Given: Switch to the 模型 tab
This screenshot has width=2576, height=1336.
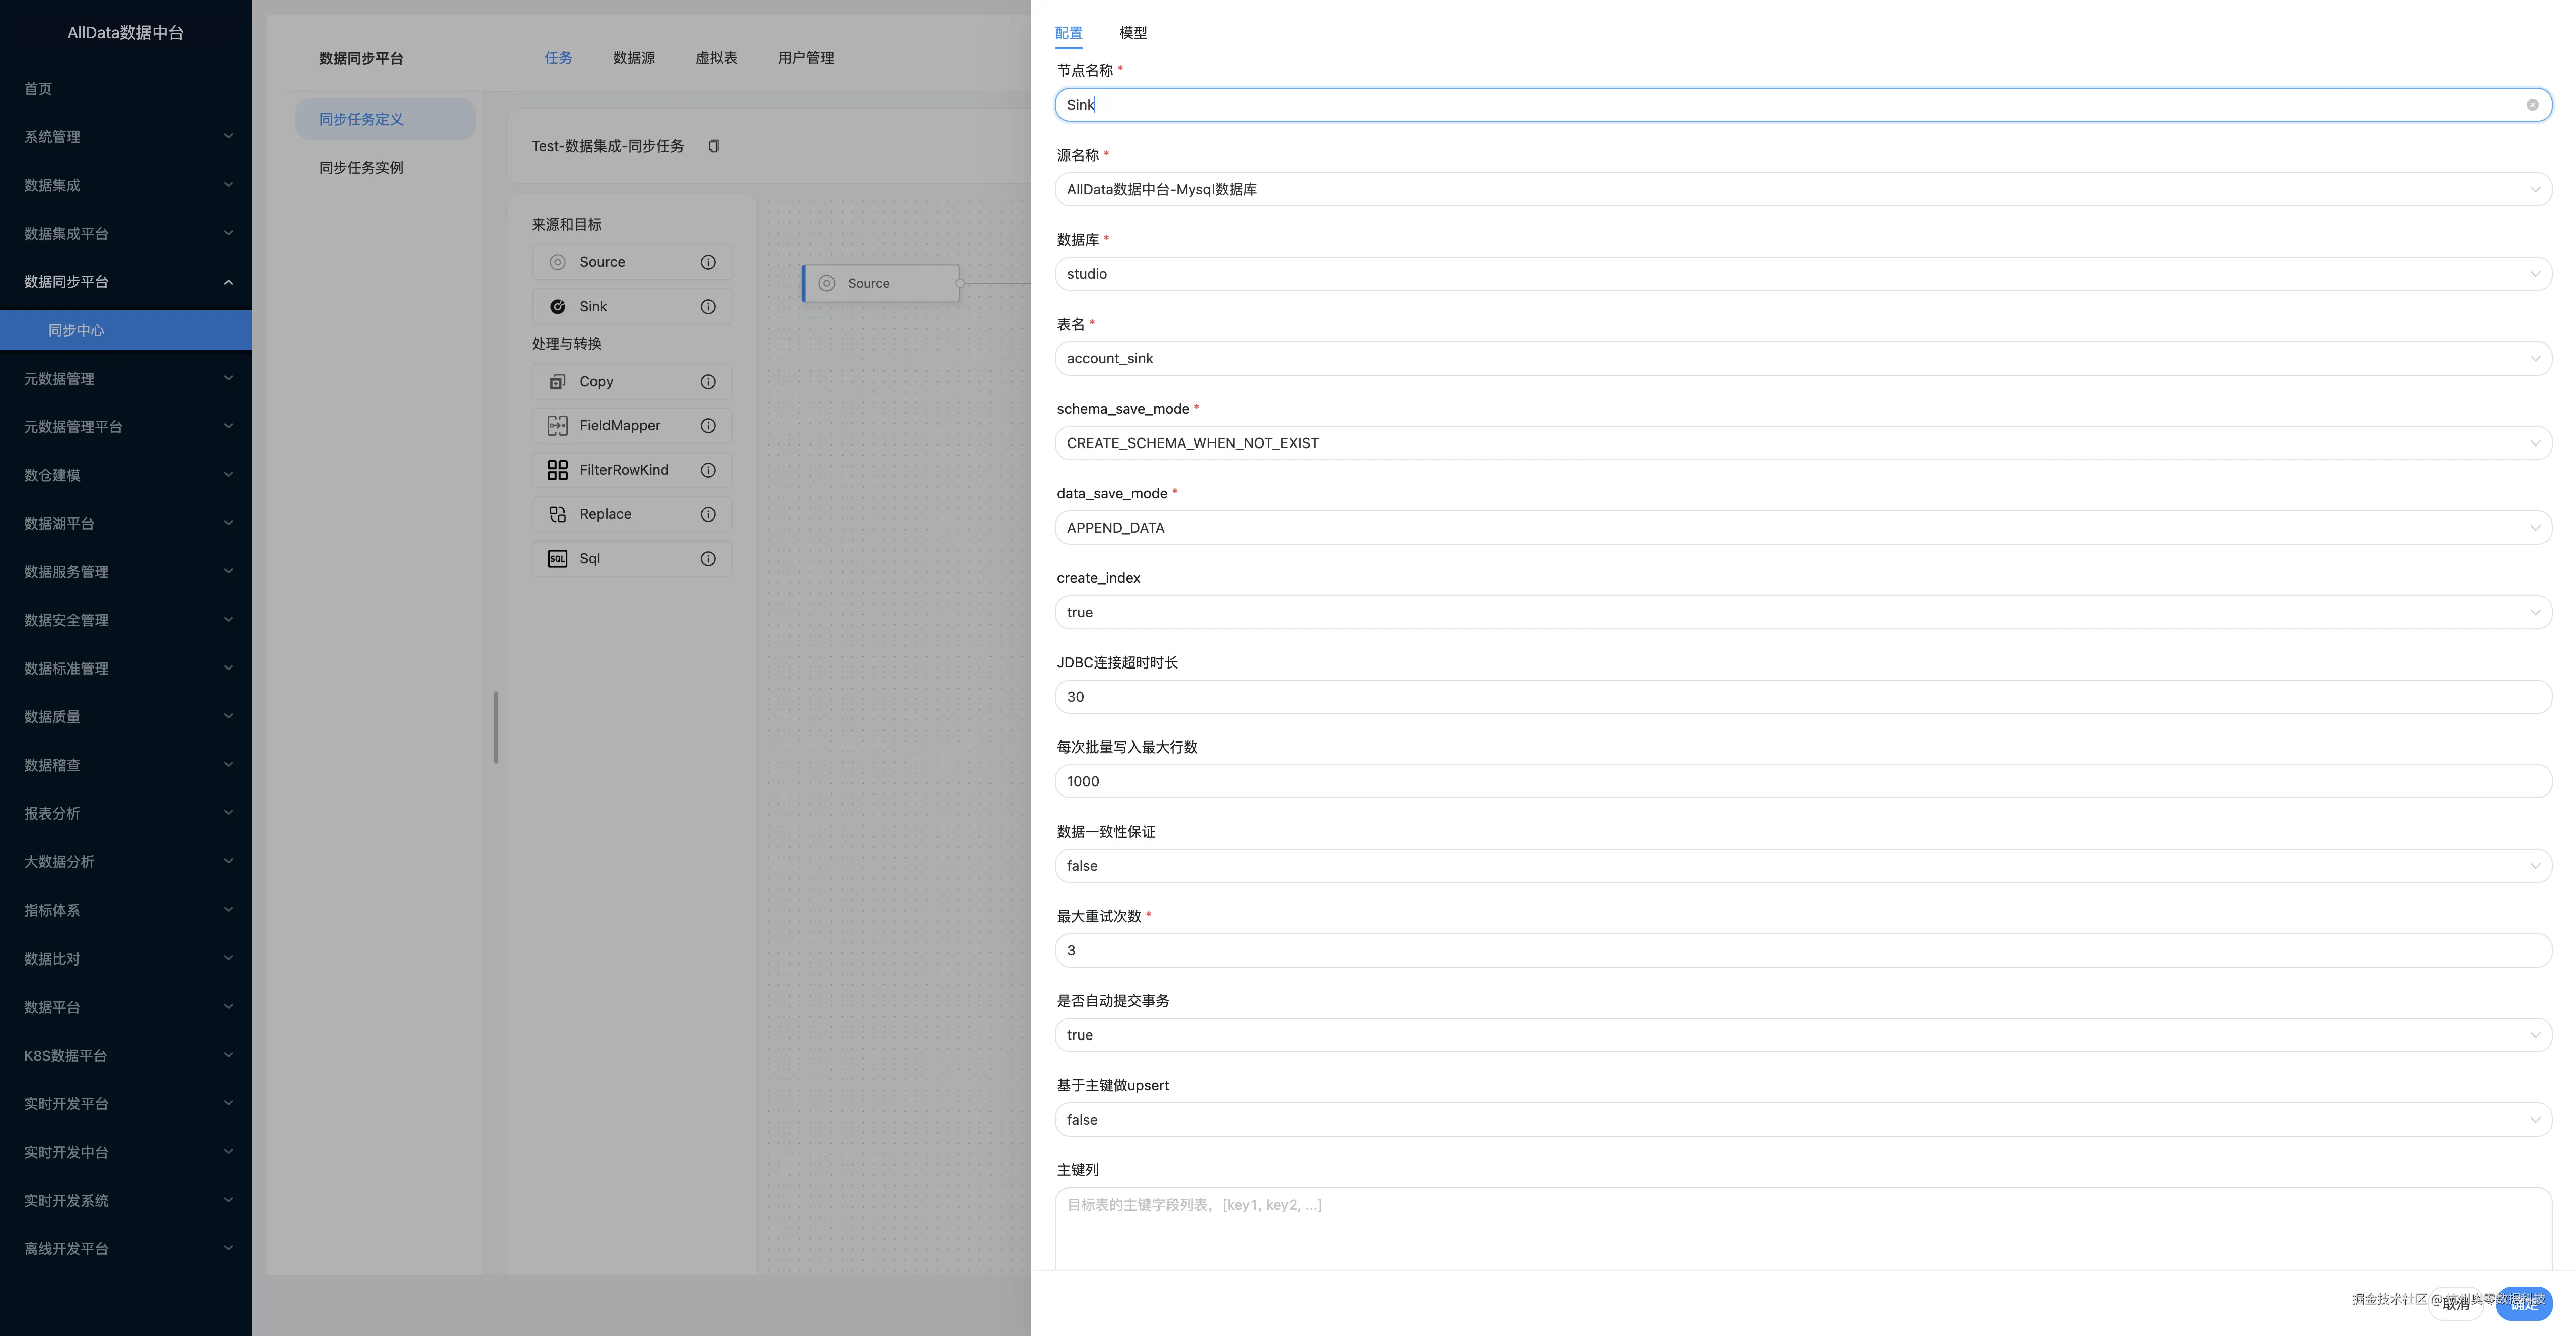Looking at the screenshot, I should click(x=1133, y=33).
